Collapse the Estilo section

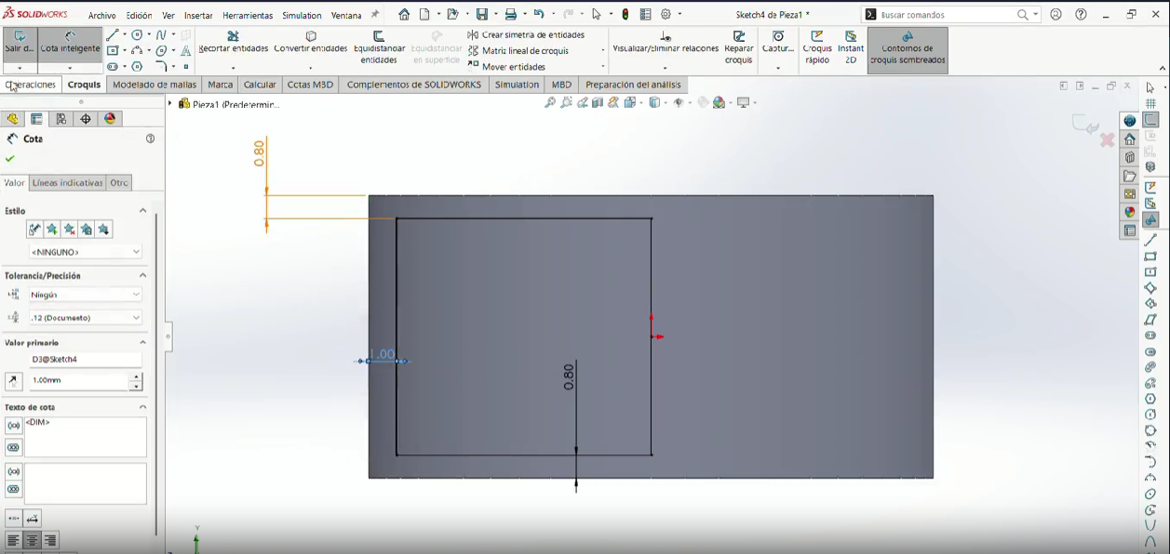pyautogui.click(x=142, y=211)
